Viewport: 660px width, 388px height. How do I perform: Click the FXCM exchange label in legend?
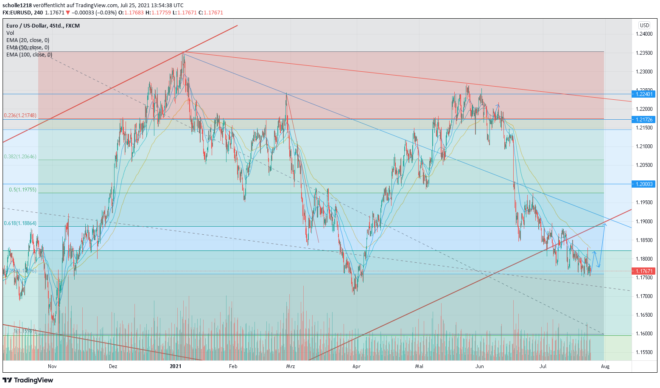pos(73,25)
